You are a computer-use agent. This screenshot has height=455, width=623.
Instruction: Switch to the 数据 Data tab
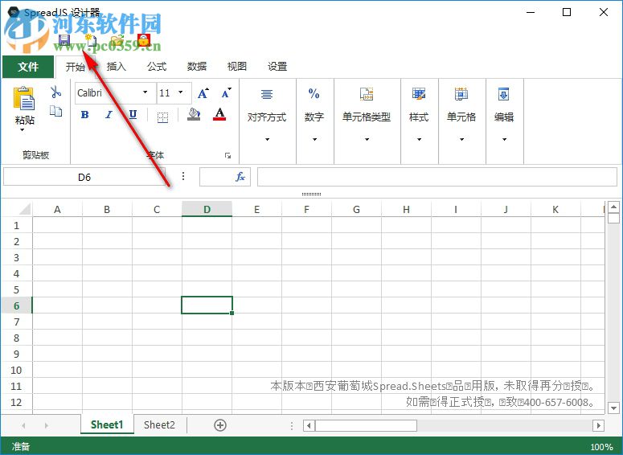tap(197, 67)
